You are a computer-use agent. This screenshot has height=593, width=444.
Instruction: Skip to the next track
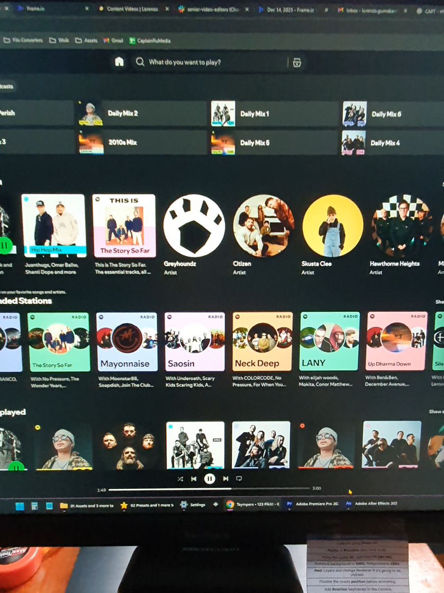[225, 478]
